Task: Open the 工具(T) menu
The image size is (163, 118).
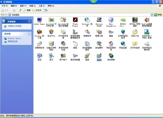Action: [x=42, y=6]
